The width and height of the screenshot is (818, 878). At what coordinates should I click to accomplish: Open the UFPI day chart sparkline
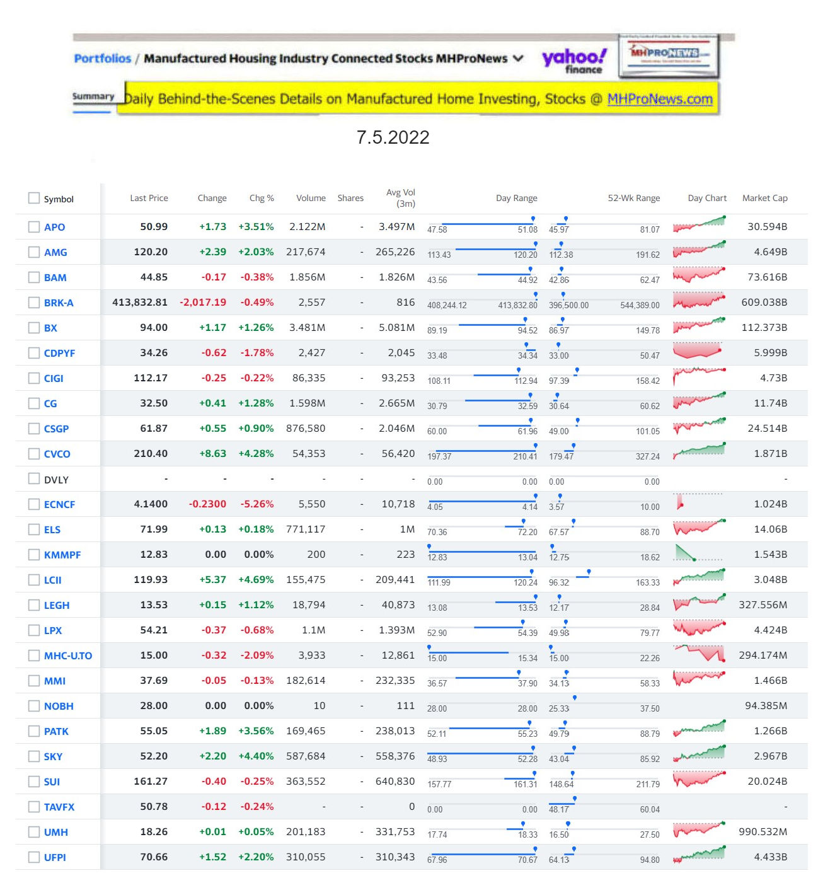699,855
